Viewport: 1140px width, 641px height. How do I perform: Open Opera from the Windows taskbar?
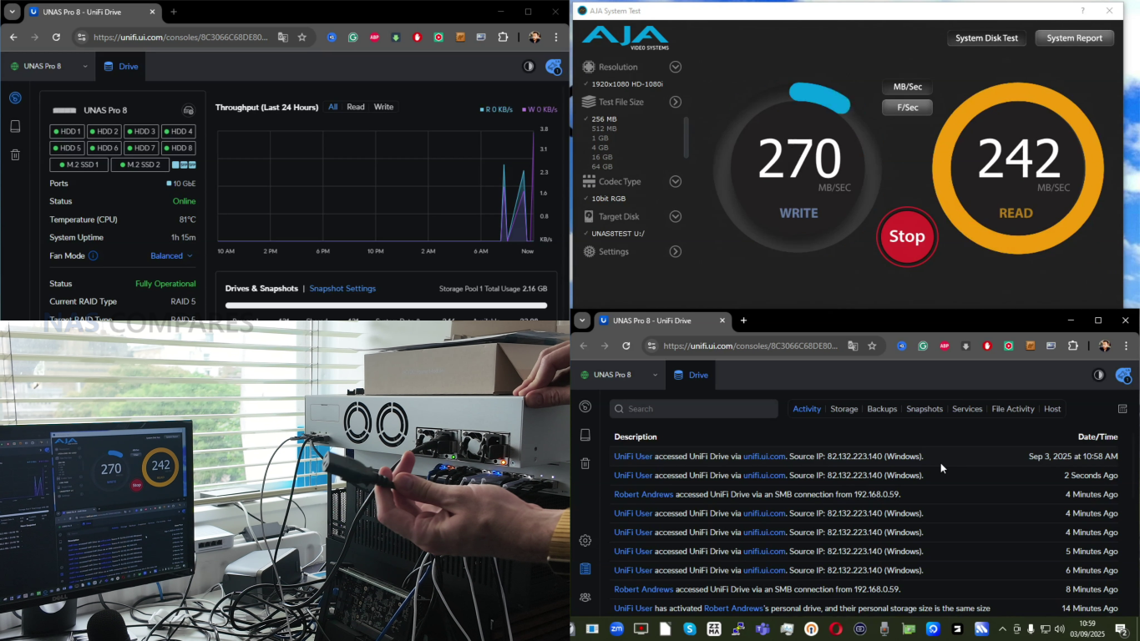pos(836,629)
